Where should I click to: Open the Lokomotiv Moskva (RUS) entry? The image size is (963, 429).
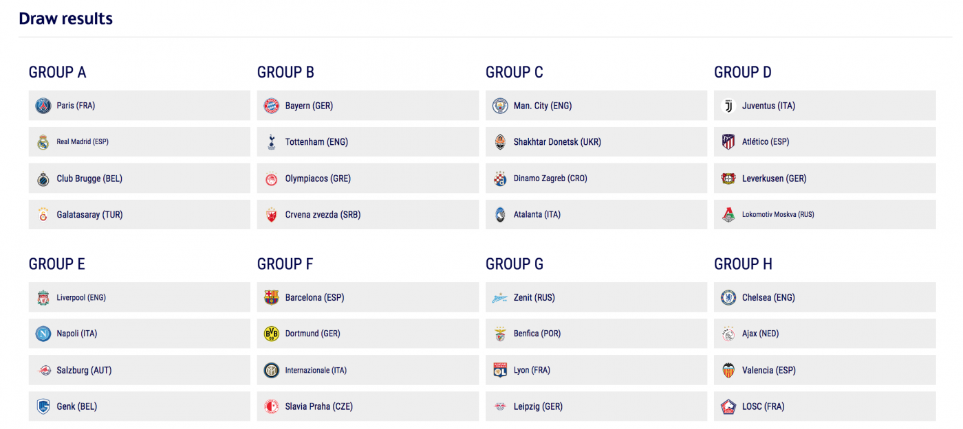[x=777, y=215]
